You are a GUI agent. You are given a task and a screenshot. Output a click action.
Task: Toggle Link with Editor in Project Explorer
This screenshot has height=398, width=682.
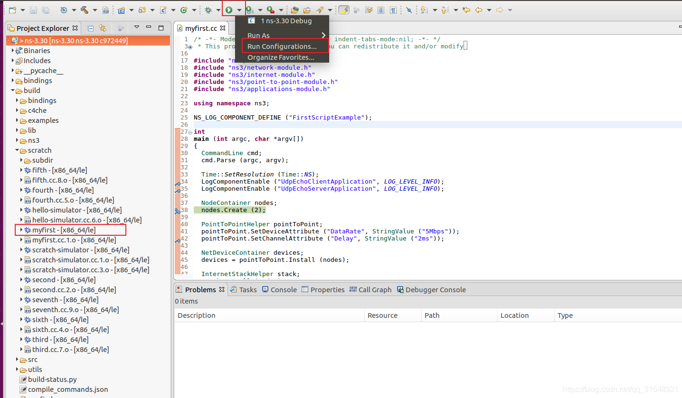[103, 28]
